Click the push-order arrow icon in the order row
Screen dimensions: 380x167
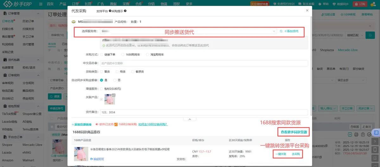tap(350, 135)
